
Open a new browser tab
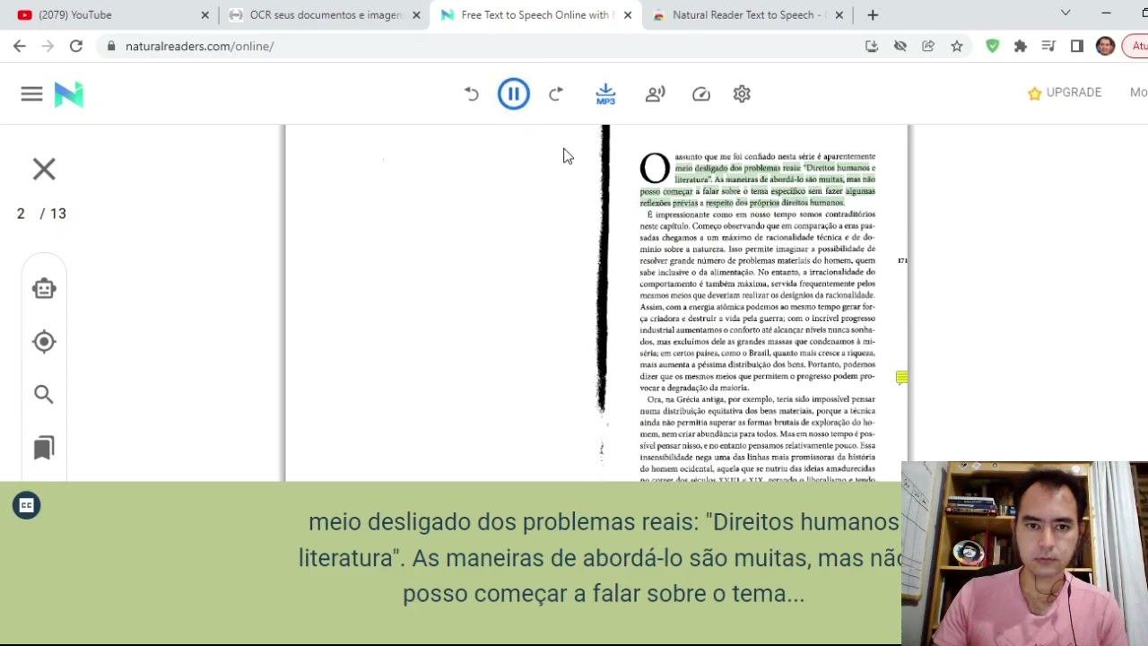click(873, 15)
